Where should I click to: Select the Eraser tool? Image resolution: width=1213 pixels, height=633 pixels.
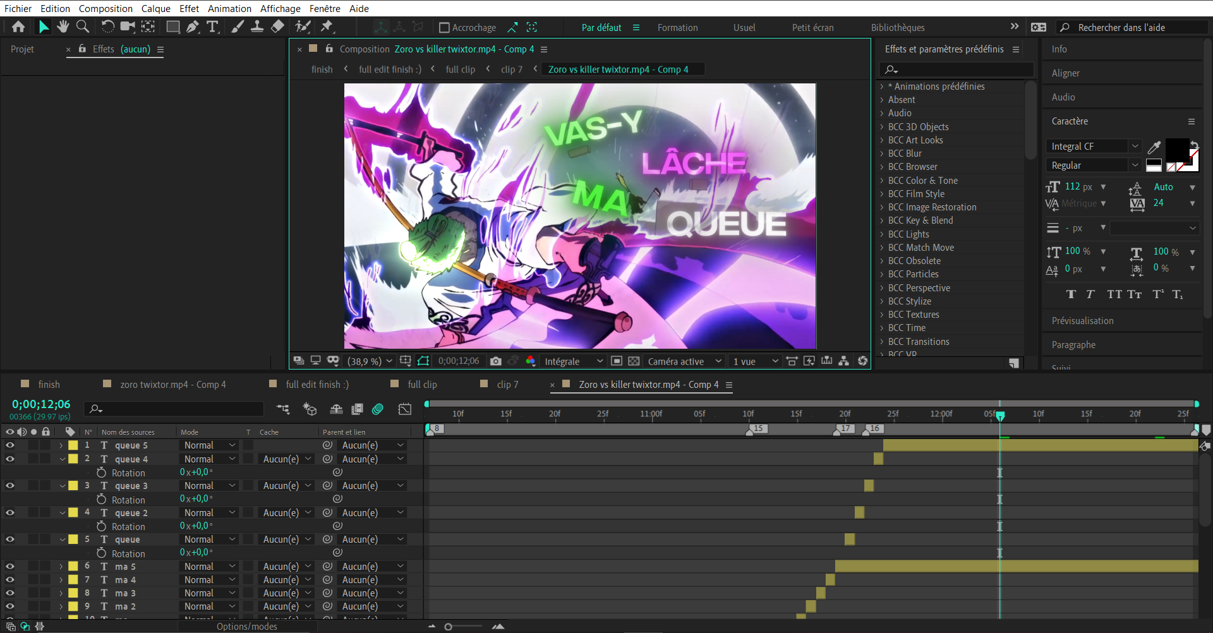point(277,27)
